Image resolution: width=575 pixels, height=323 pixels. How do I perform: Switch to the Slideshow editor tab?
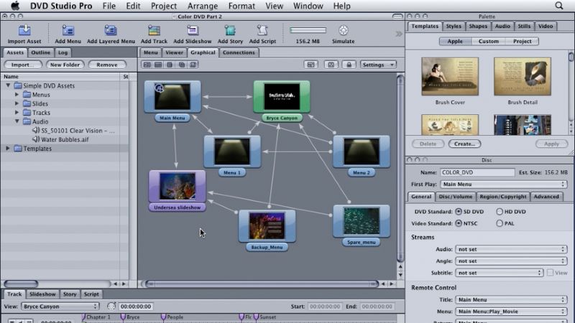click(x=42, y=294)
